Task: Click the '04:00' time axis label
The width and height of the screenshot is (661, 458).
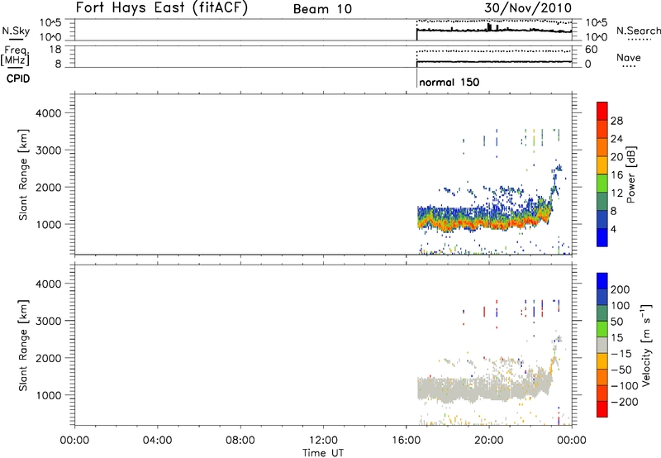Action: point(157,440)
